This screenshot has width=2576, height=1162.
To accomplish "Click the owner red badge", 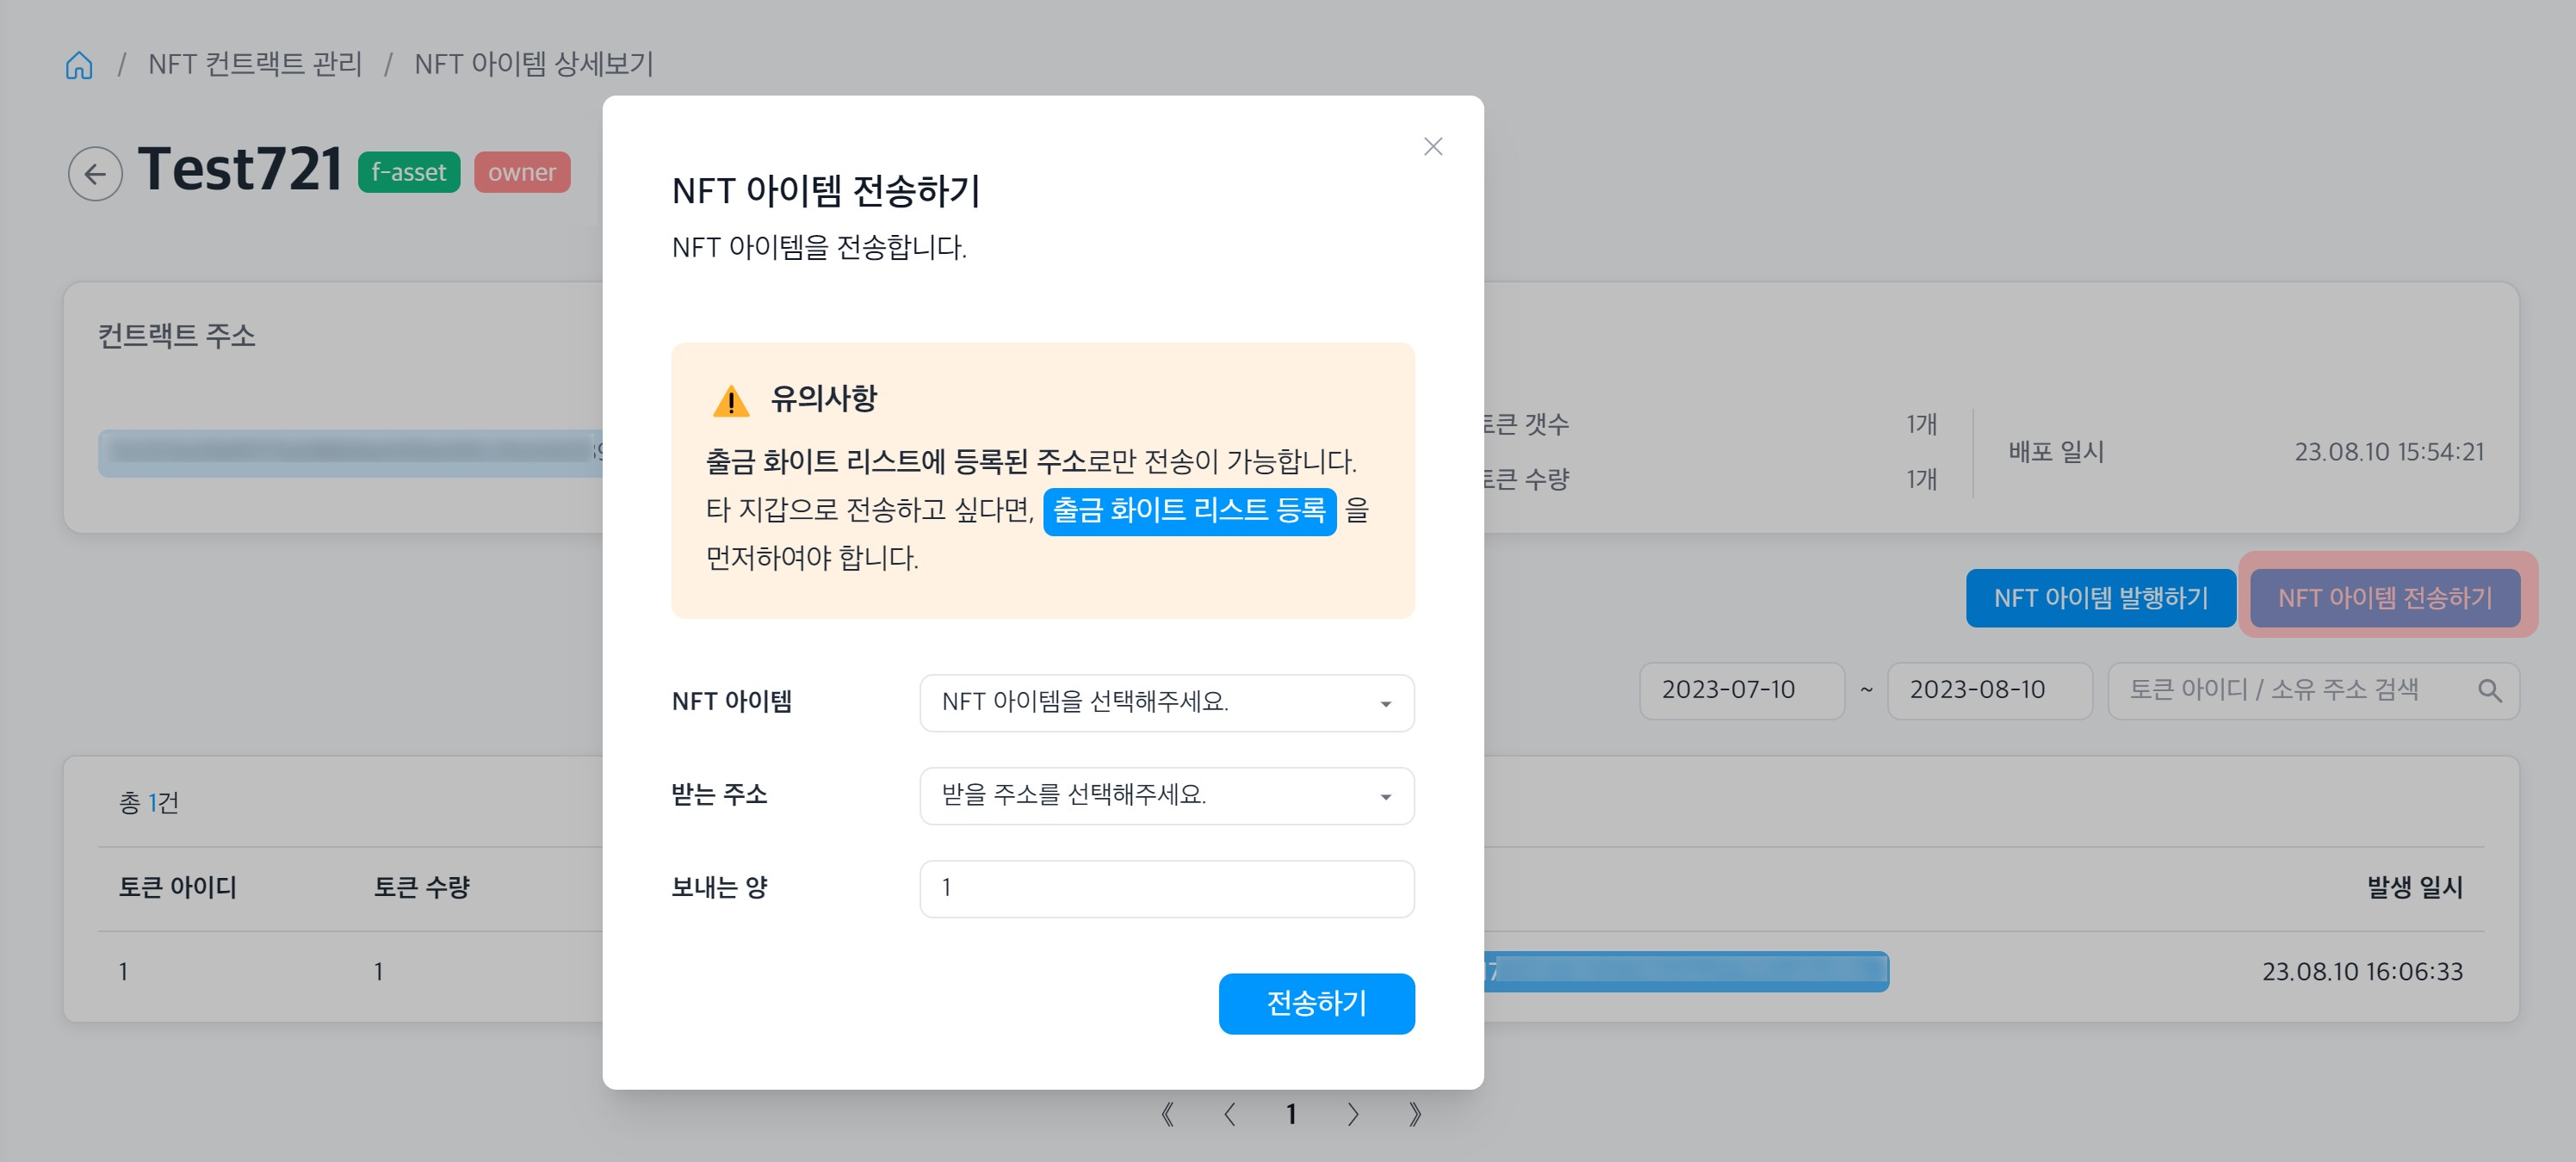I will coord(522,172).
